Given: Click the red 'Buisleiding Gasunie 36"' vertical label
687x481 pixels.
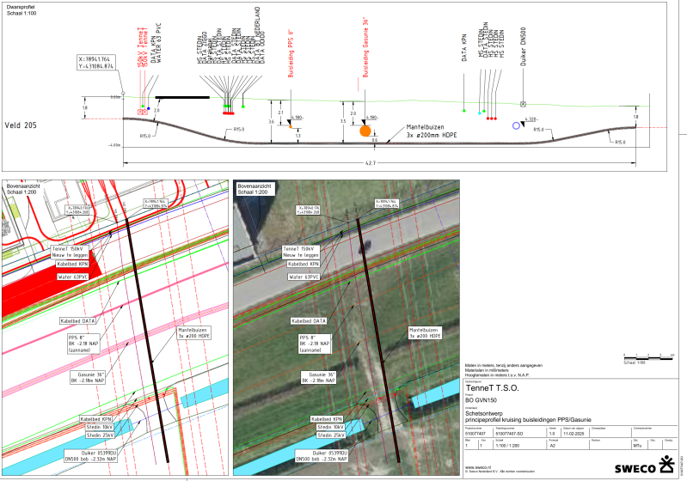Looking at the screenshot, I should (x=365, y=47).
